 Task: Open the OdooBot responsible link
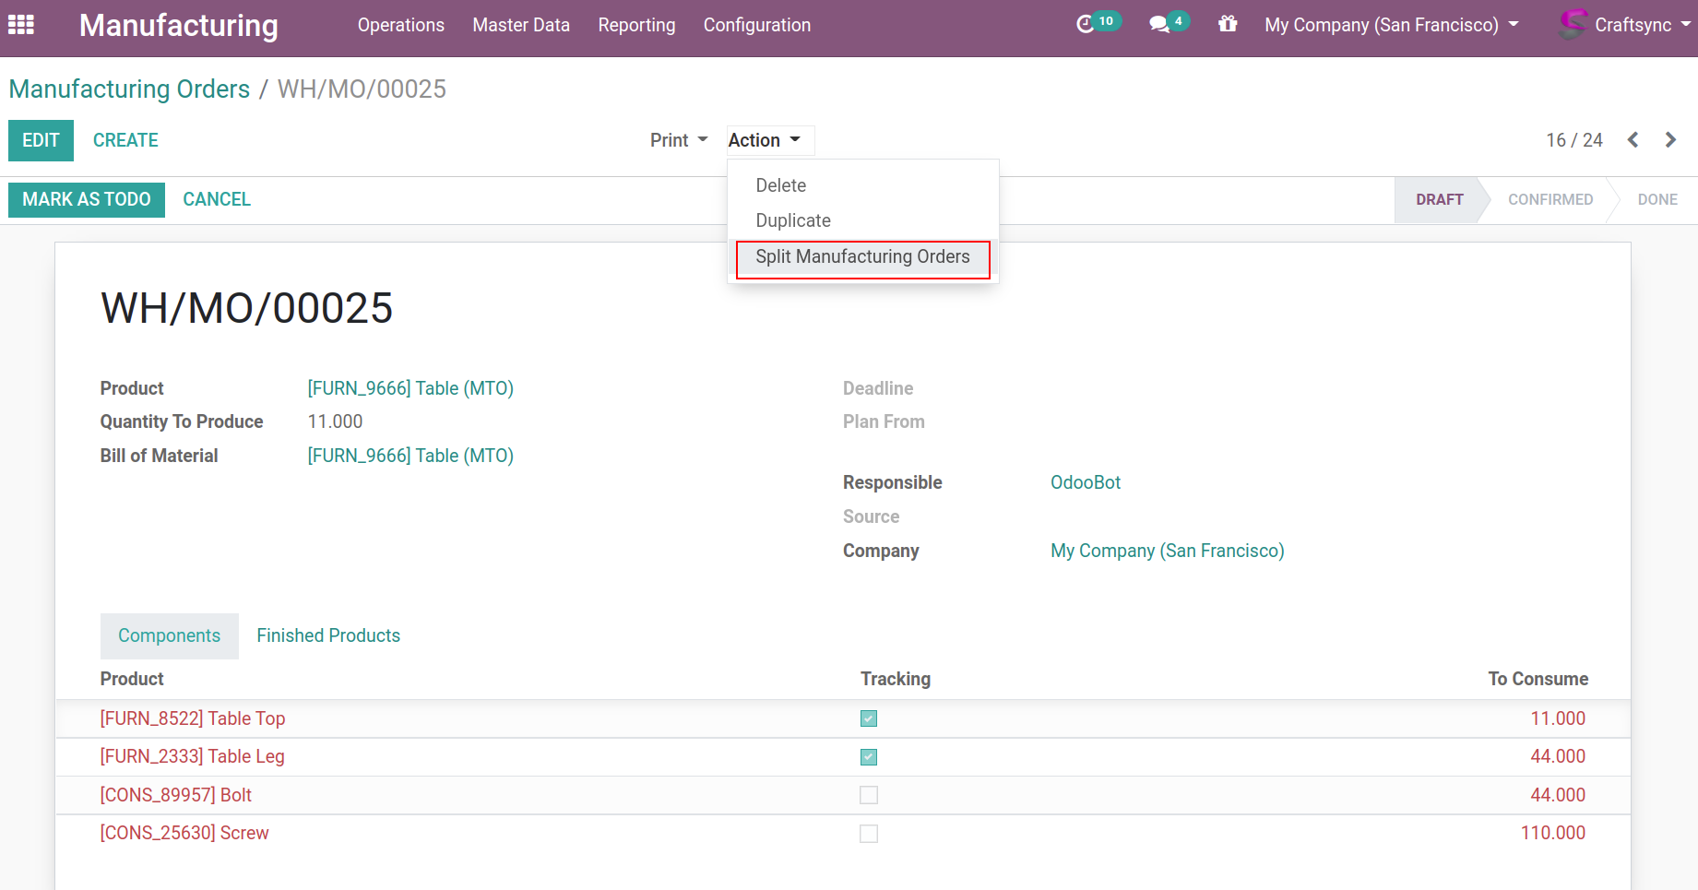[1086, 482]
